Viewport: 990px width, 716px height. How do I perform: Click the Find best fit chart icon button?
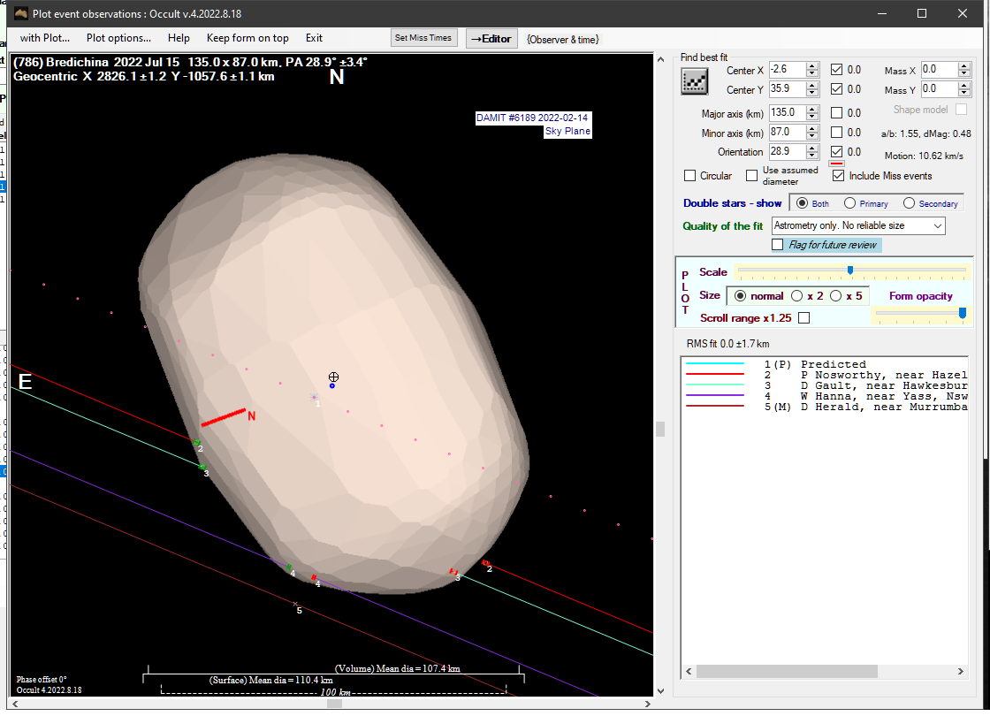pos(694,81)
